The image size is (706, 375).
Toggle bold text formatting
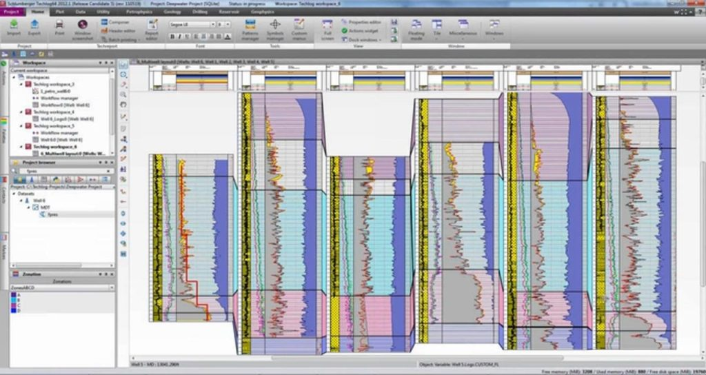[x=172, y=37]
